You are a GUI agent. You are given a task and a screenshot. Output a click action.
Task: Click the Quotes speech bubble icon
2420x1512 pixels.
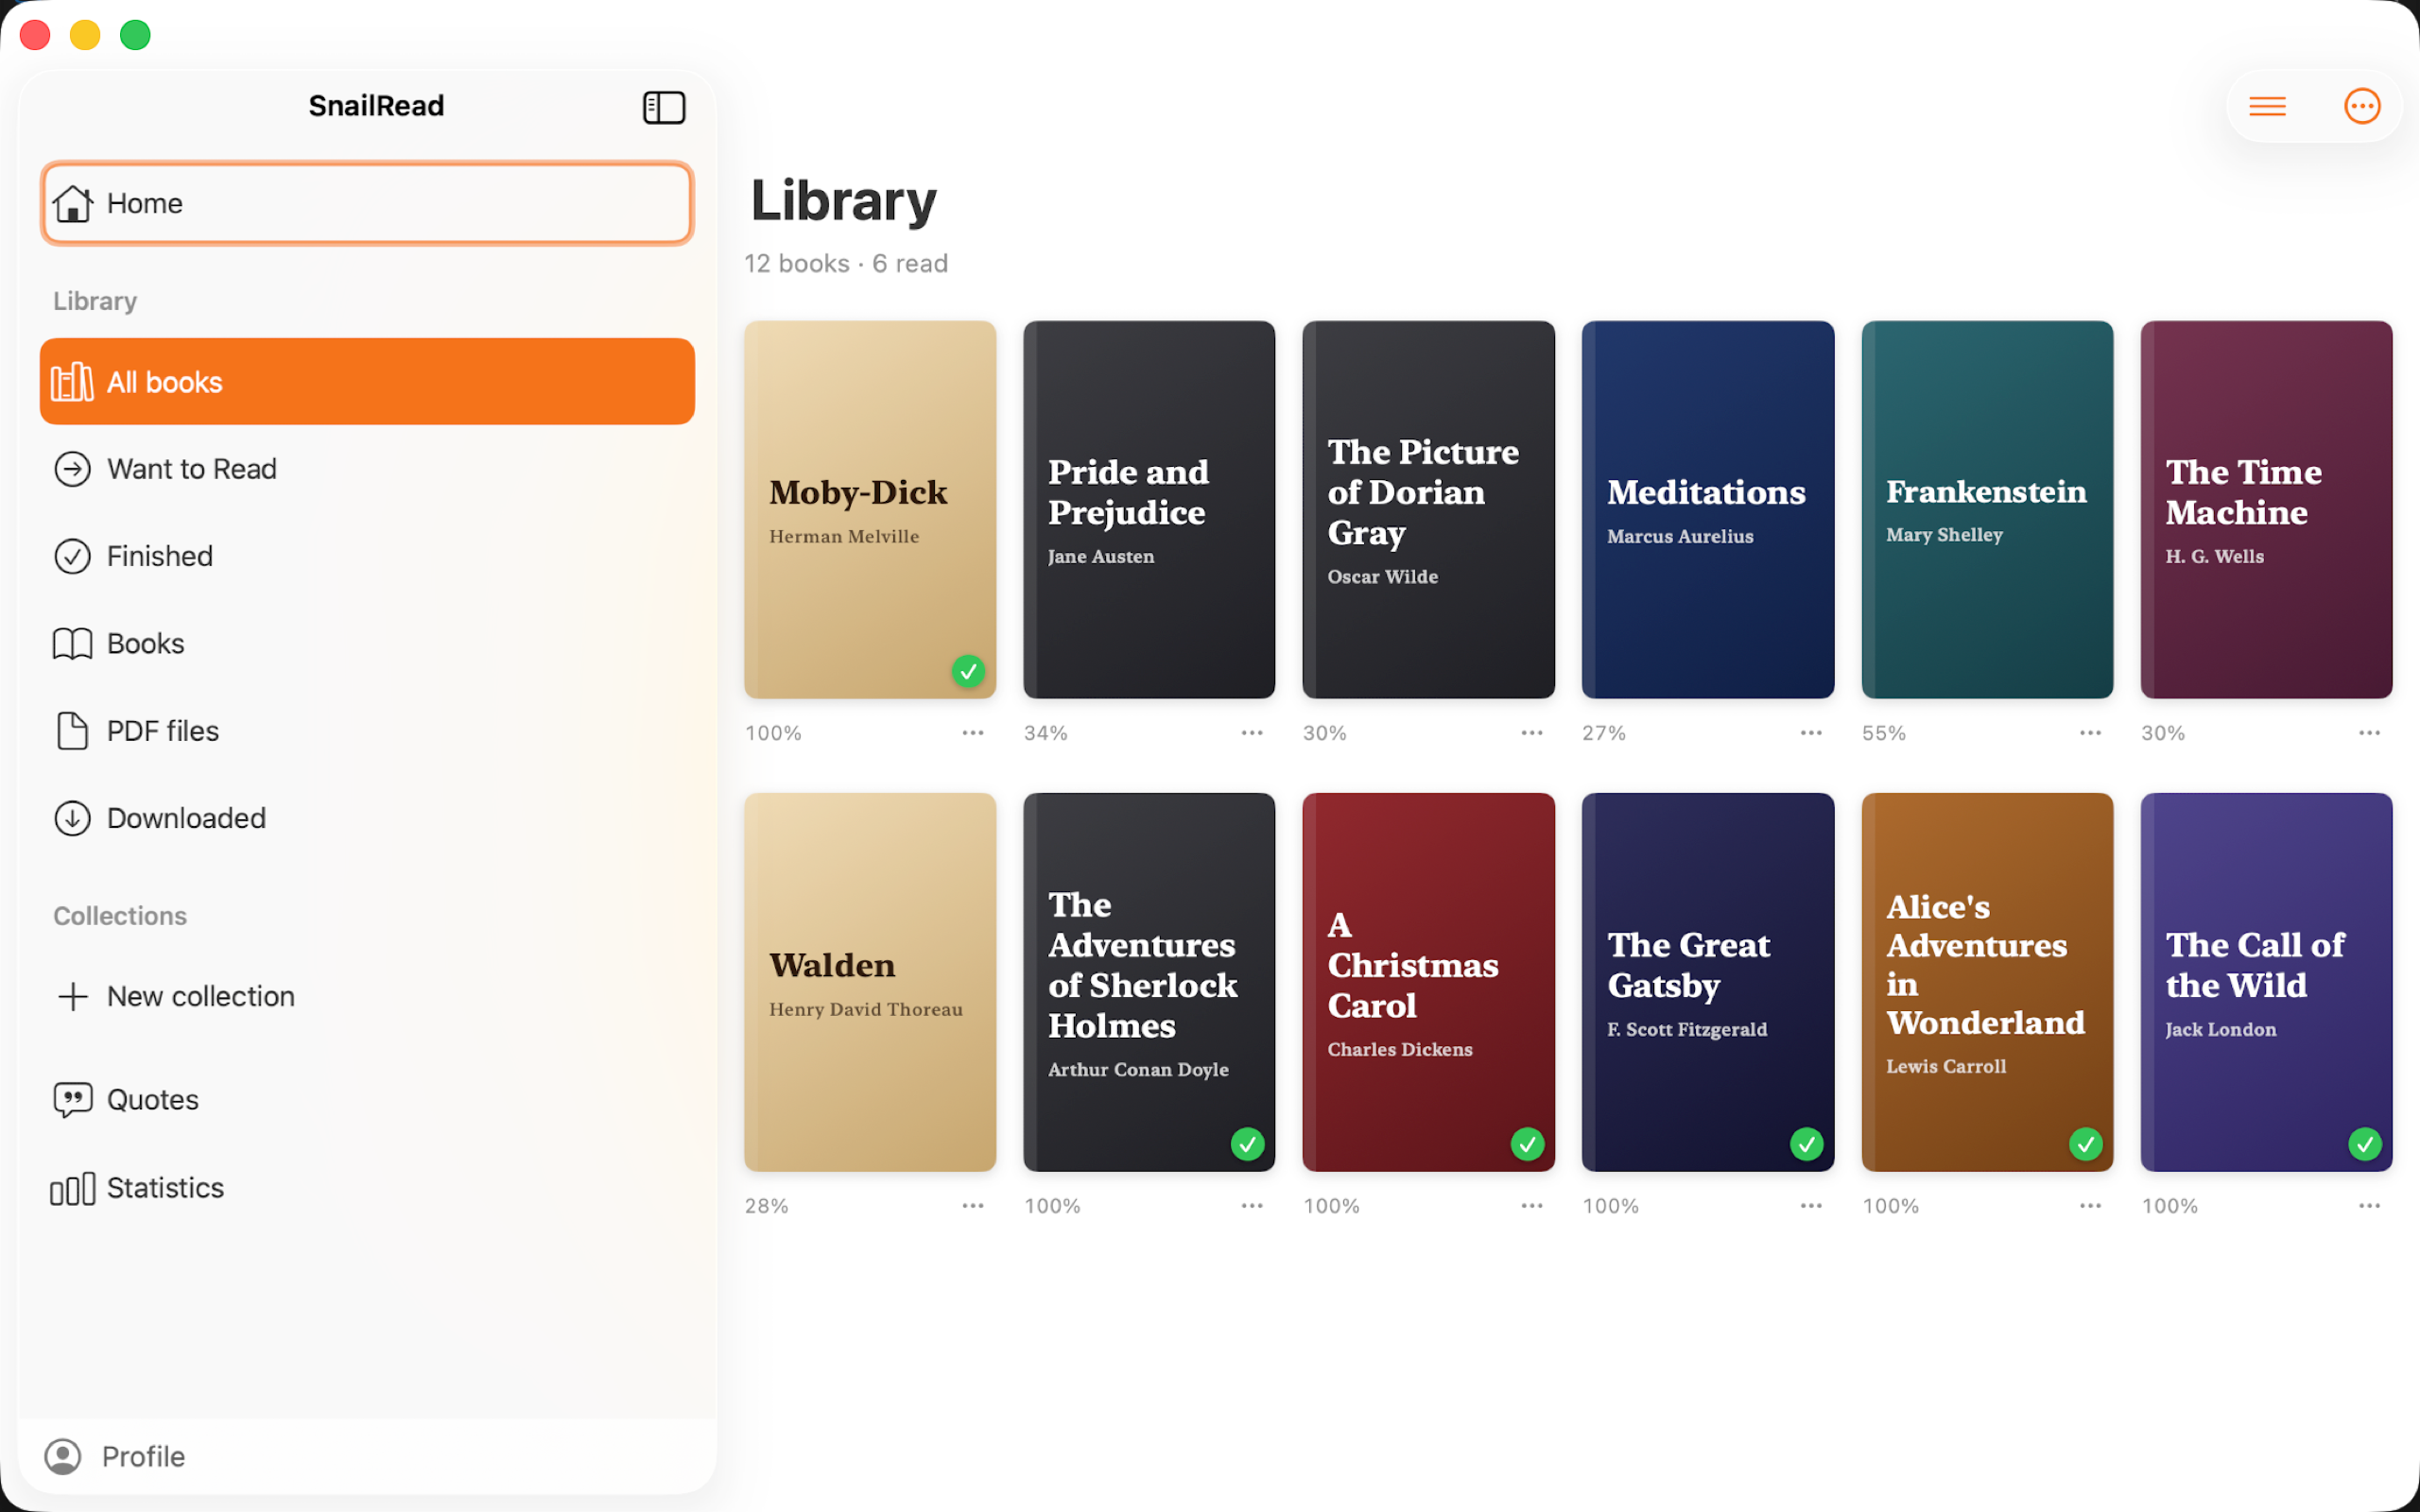(x=72, y=1100)
